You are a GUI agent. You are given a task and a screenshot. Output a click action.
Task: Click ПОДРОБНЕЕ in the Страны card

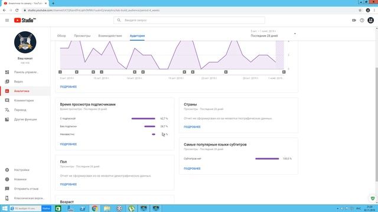coord(192,127)
